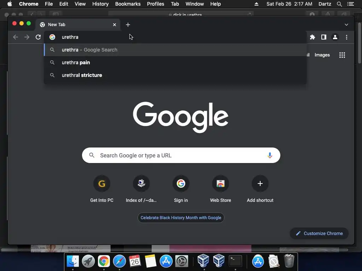Open Celebrate Black History Month link
The image size is (362, 271).
[181, 217]
